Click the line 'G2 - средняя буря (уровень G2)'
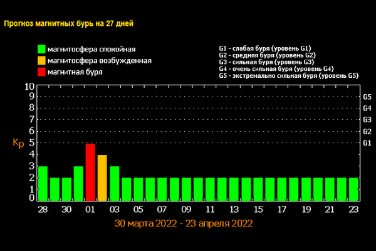The width and height of the screenshot is (376, 251). pyautogui.click(x=267, y=55)
